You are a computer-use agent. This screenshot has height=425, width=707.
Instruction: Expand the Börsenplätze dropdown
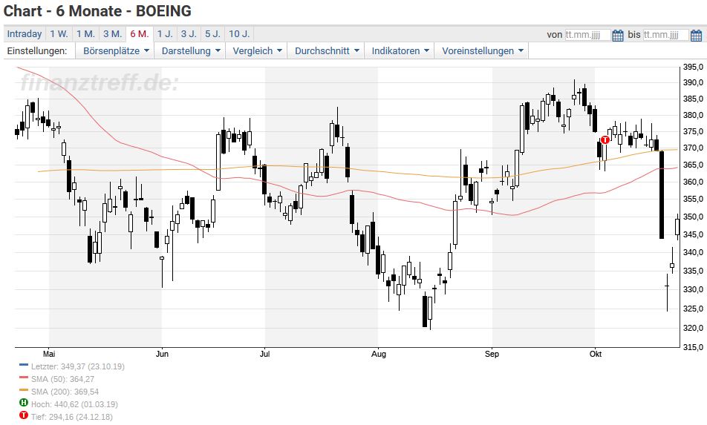(115, 51)
